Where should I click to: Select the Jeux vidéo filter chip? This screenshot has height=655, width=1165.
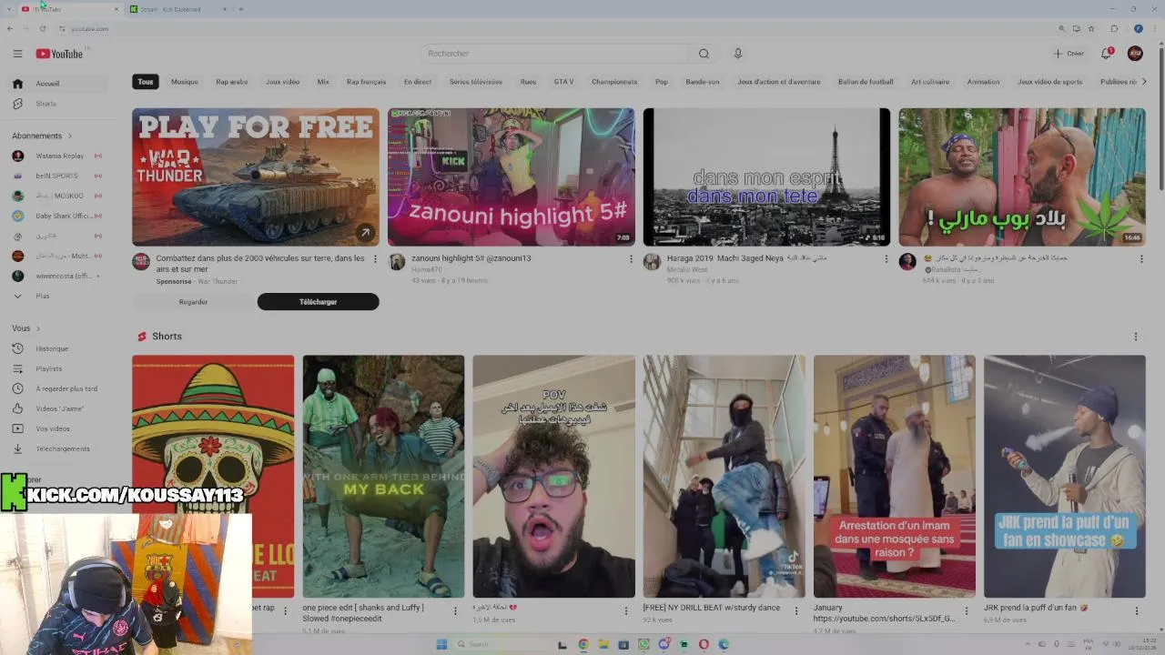pyautogui.click(x=282, y=82)
